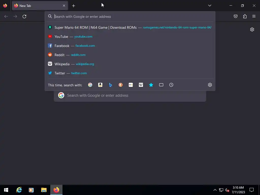
Task: List all tabs dropdown arrow
Action: (209, 6)
